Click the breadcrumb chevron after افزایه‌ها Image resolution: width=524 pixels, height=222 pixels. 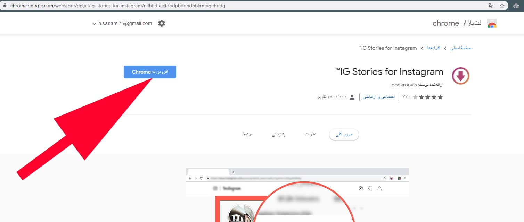click(421, 48)
